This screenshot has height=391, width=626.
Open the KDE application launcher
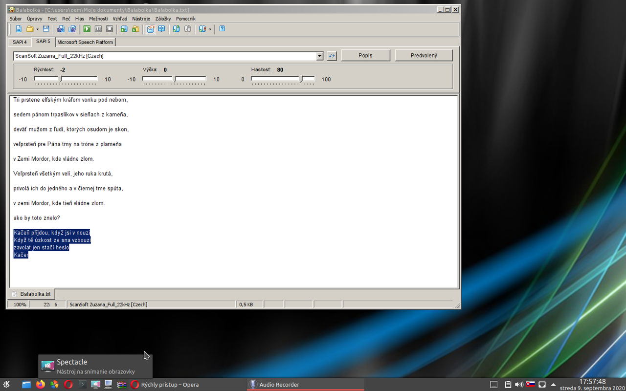click(7, 385)
